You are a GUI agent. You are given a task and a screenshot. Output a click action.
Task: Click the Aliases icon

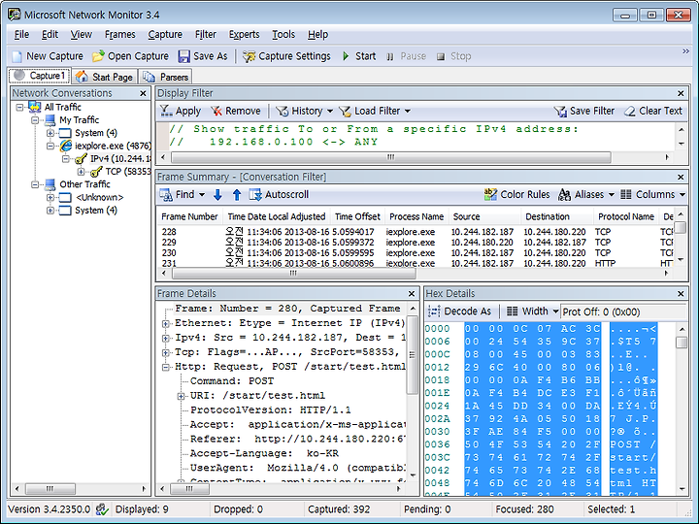pyautogui.click(x=564, y=195)
